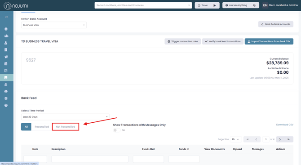301x165 pixels.
Task: Open the checkbox tasks sidebar icon
Action: [6, 71]
